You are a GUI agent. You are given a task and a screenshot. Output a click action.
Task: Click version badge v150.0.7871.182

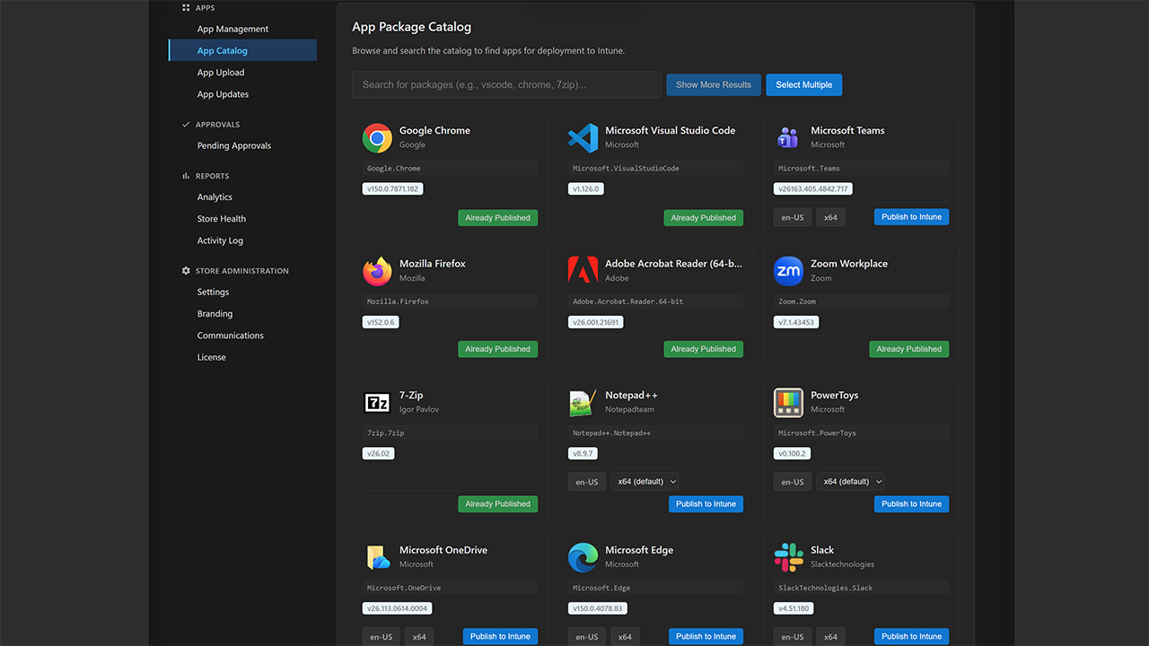393,188
